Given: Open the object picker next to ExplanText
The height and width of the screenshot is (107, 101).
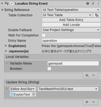Looking at the screenshot, I should pos(34,95).
